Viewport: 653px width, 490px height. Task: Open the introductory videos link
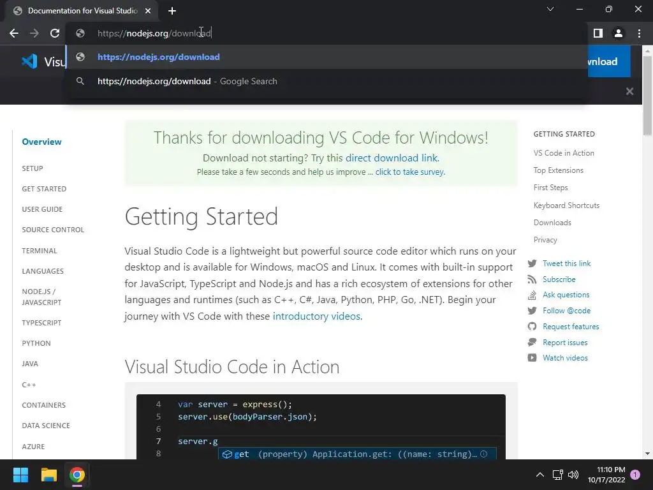click(316, 316)
